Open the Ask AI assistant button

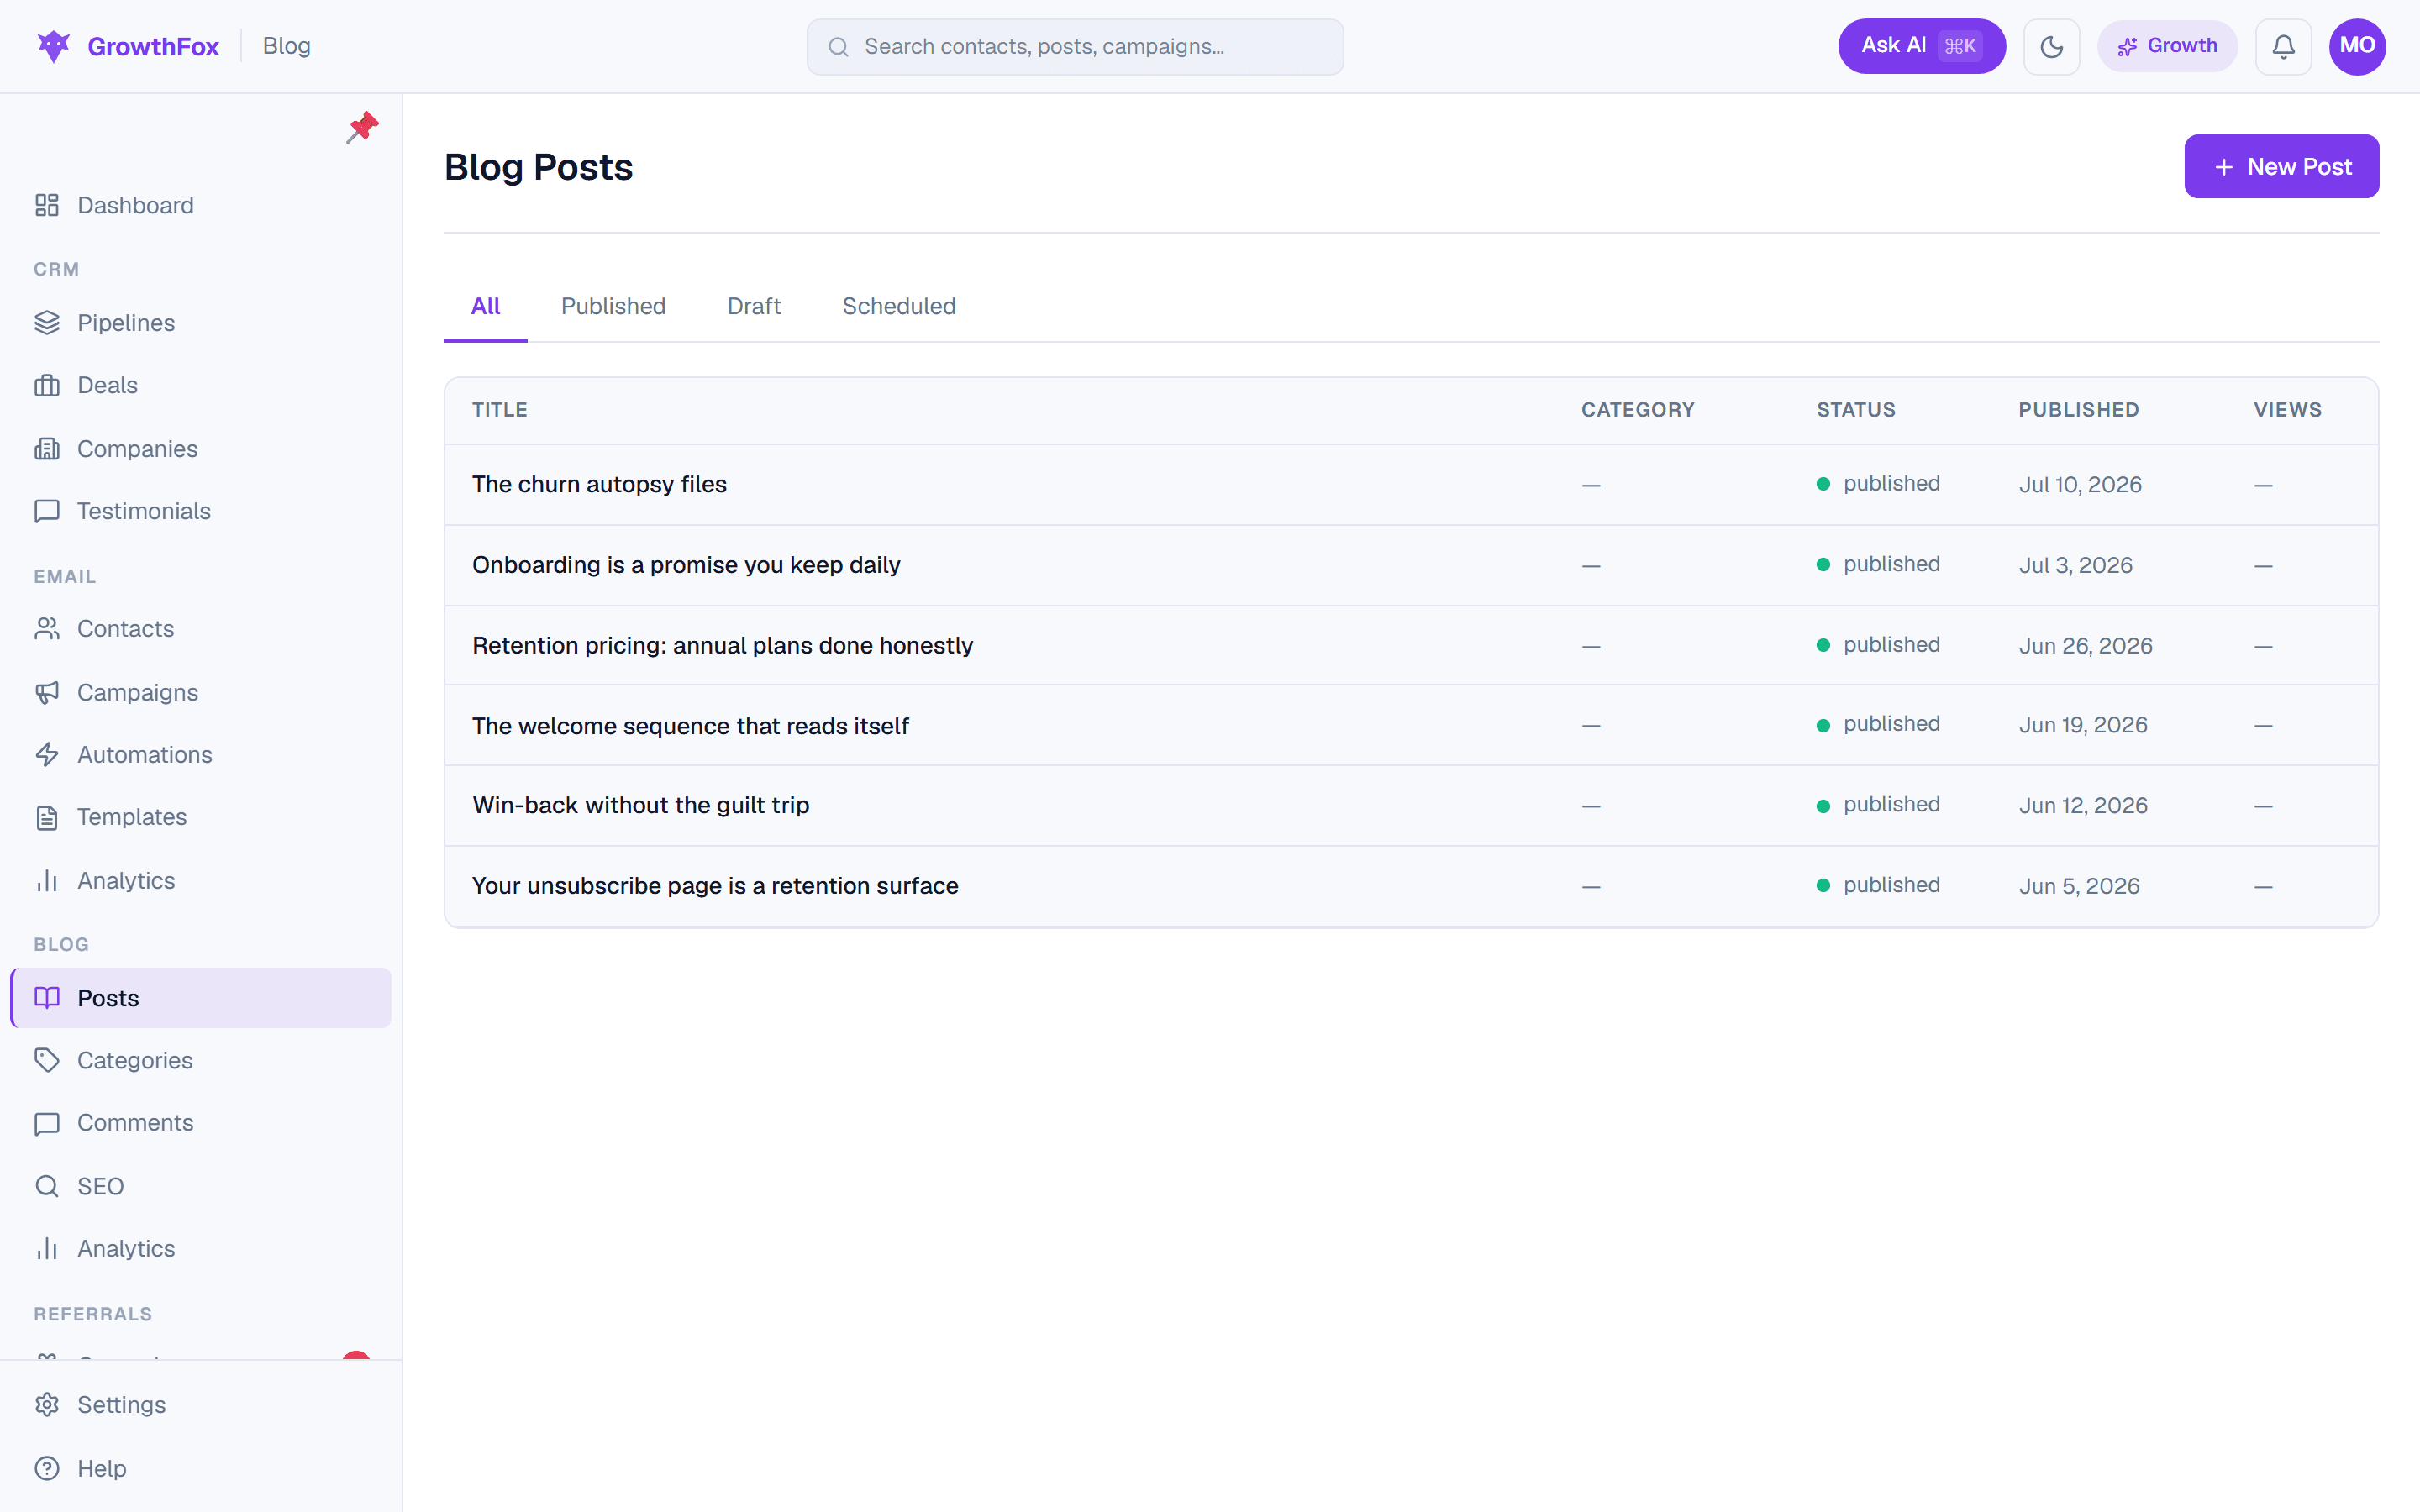(x=1921, y=46)
